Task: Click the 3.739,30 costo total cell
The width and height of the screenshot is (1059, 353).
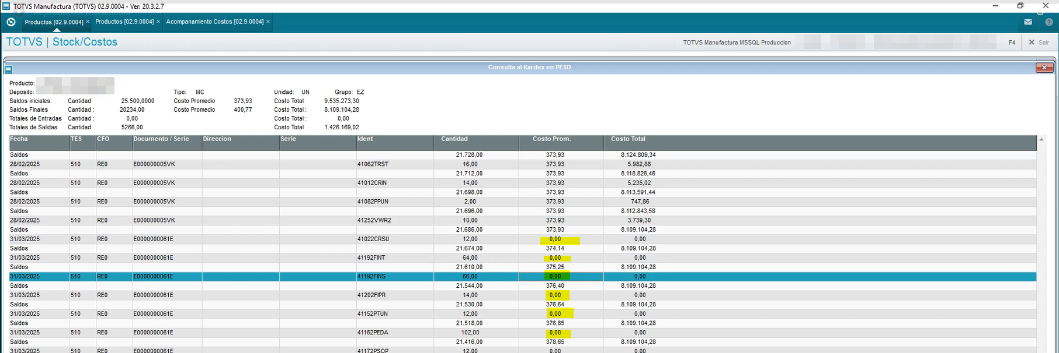Action: pos(639,220)
